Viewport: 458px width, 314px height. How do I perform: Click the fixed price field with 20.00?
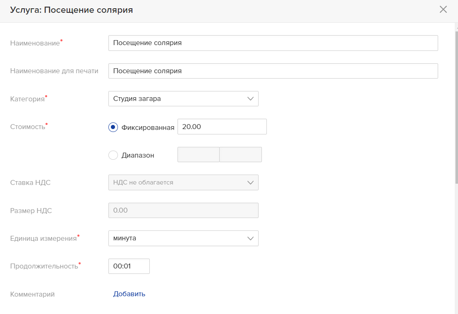(222, 127)
